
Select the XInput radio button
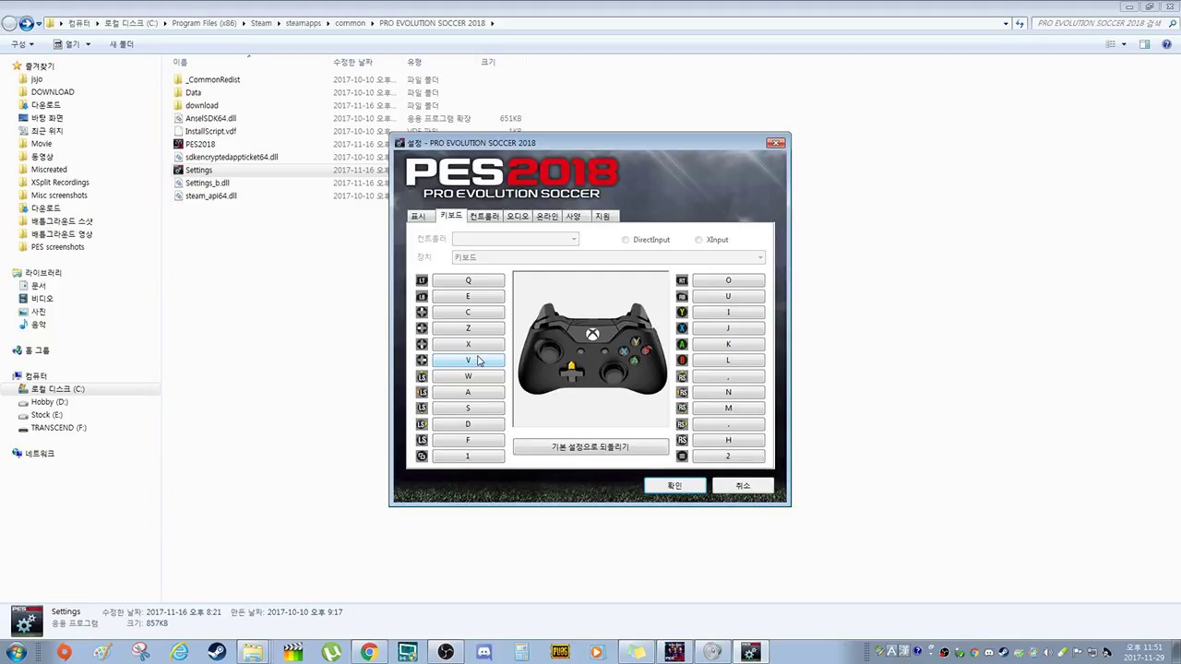point(698,240)
